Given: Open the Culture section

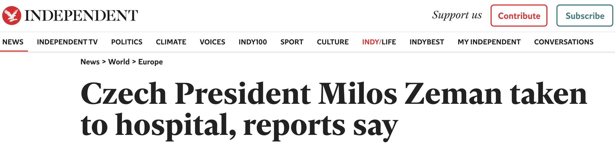Looking at the screenshot, I should [x=333, y=42].
